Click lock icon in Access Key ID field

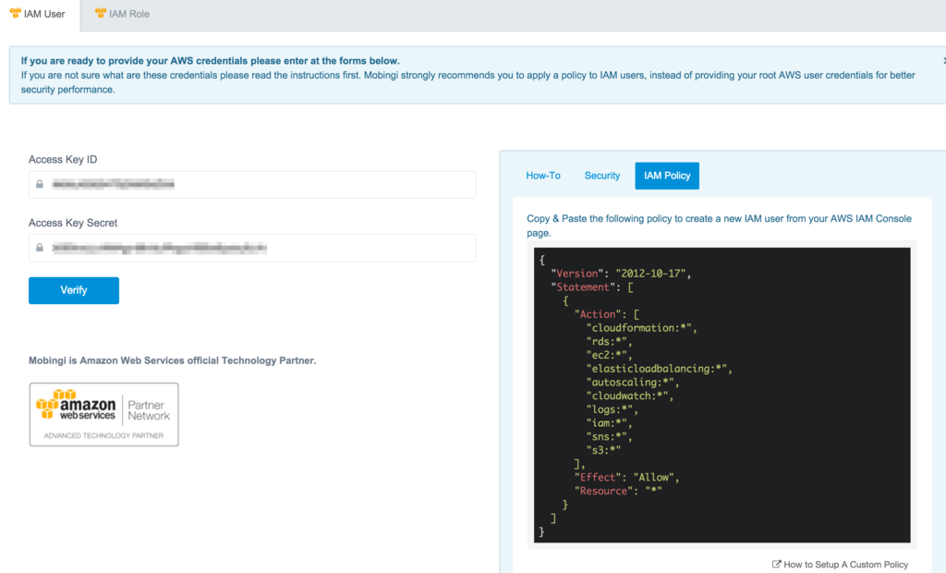[x=40, y=184]
